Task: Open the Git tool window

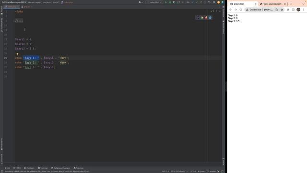Action: [7, 168]
